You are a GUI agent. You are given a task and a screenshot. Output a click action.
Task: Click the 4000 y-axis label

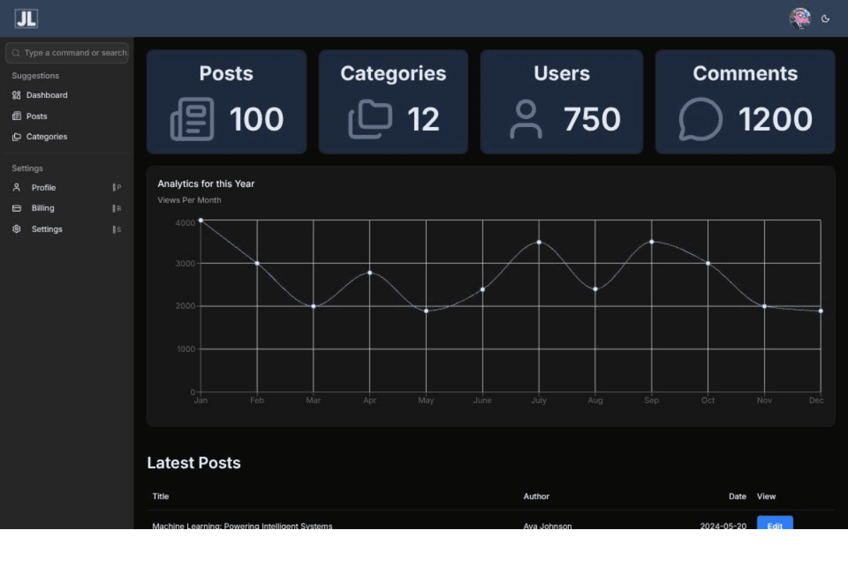tap(185, 223)
